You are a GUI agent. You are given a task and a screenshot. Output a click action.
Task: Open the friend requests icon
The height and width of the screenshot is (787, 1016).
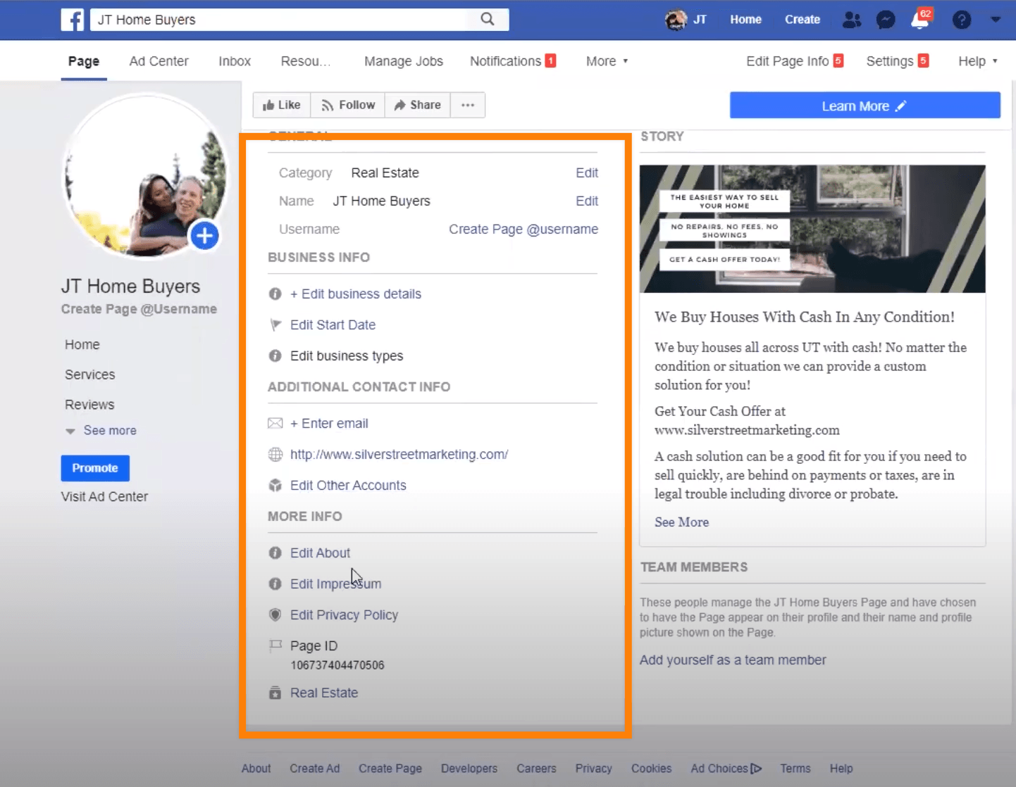(x=852, y=20)
